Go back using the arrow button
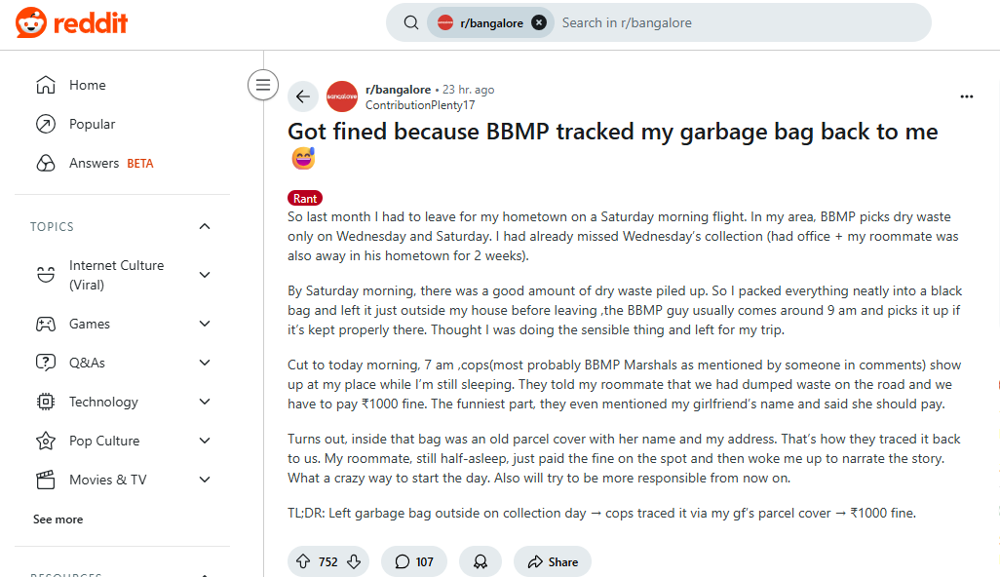 (x=303, y=96)
